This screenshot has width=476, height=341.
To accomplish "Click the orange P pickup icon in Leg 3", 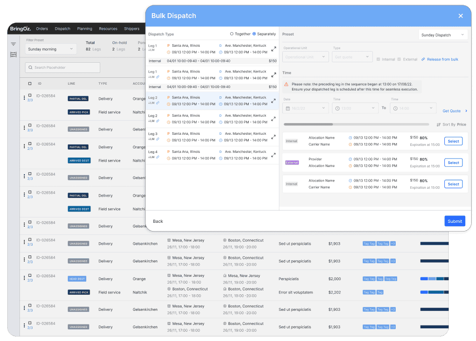I will (x=168, y=133).
